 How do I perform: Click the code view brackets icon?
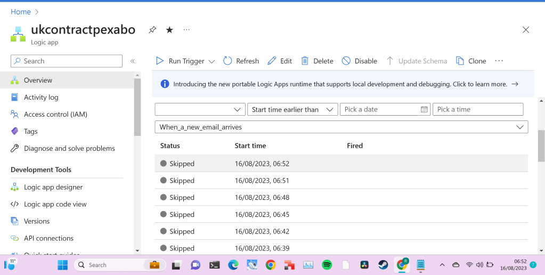pyautogui.click(x=14, y=204)
